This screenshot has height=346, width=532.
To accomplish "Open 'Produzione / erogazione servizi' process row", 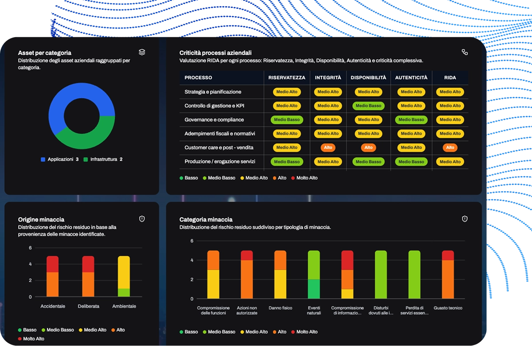I will coord(324,161).
